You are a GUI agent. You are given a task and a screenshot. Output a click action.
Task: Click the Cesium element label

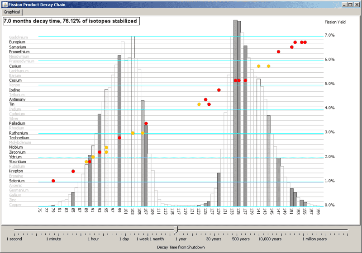click(15, 80)
